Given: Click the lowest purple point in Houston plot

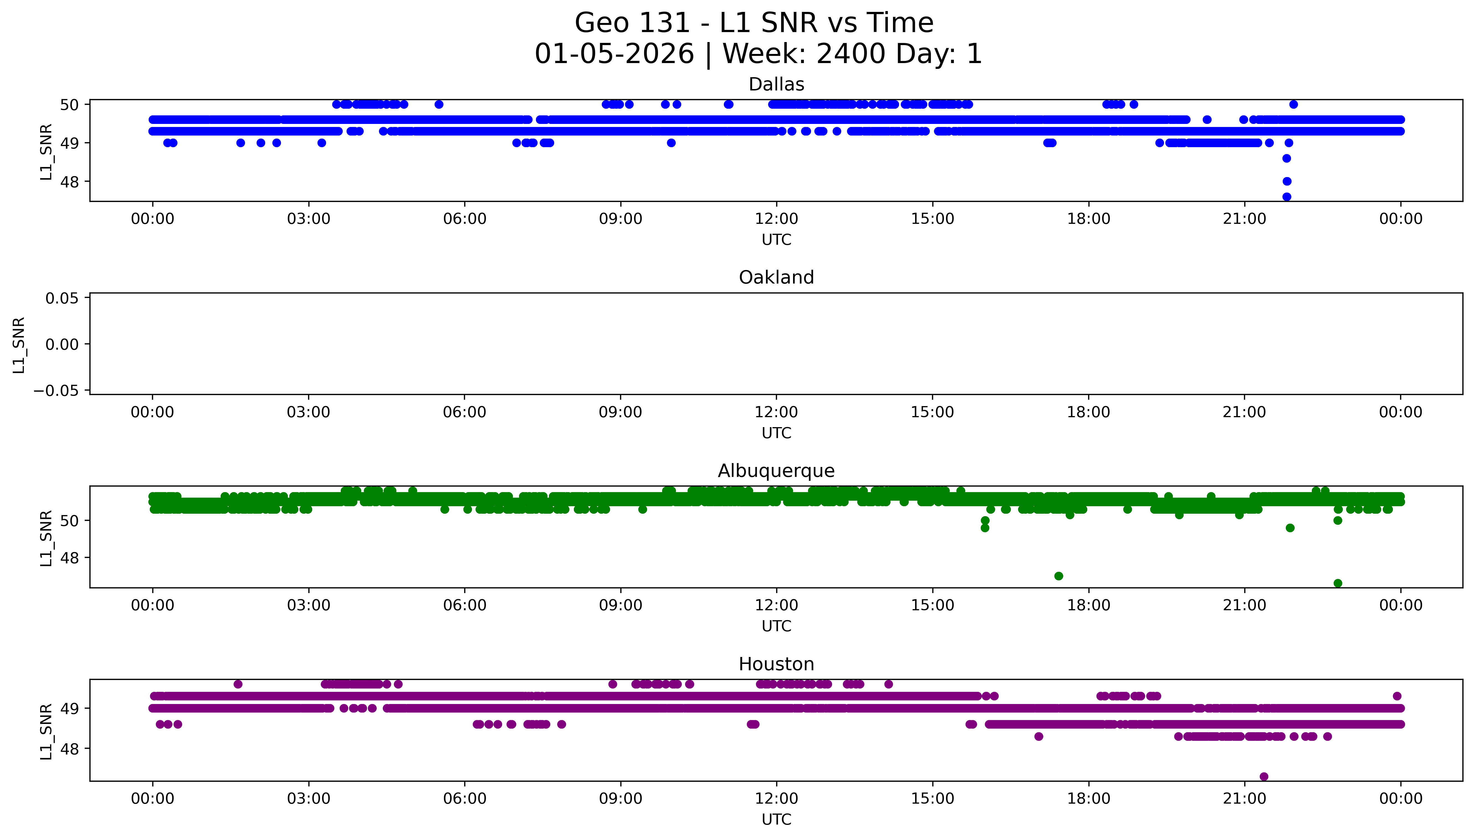Looking at the screenshot, I should coord(1264,777).
